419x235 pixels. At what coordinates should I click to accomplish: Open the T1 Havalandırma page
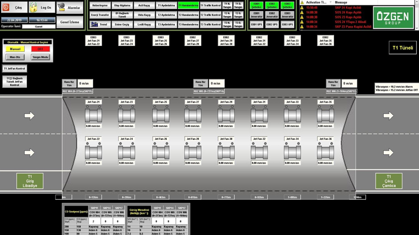tap(188, 6)
